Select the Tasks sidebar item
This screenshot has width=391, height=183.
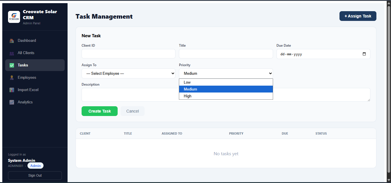click(x=35, y=65)
